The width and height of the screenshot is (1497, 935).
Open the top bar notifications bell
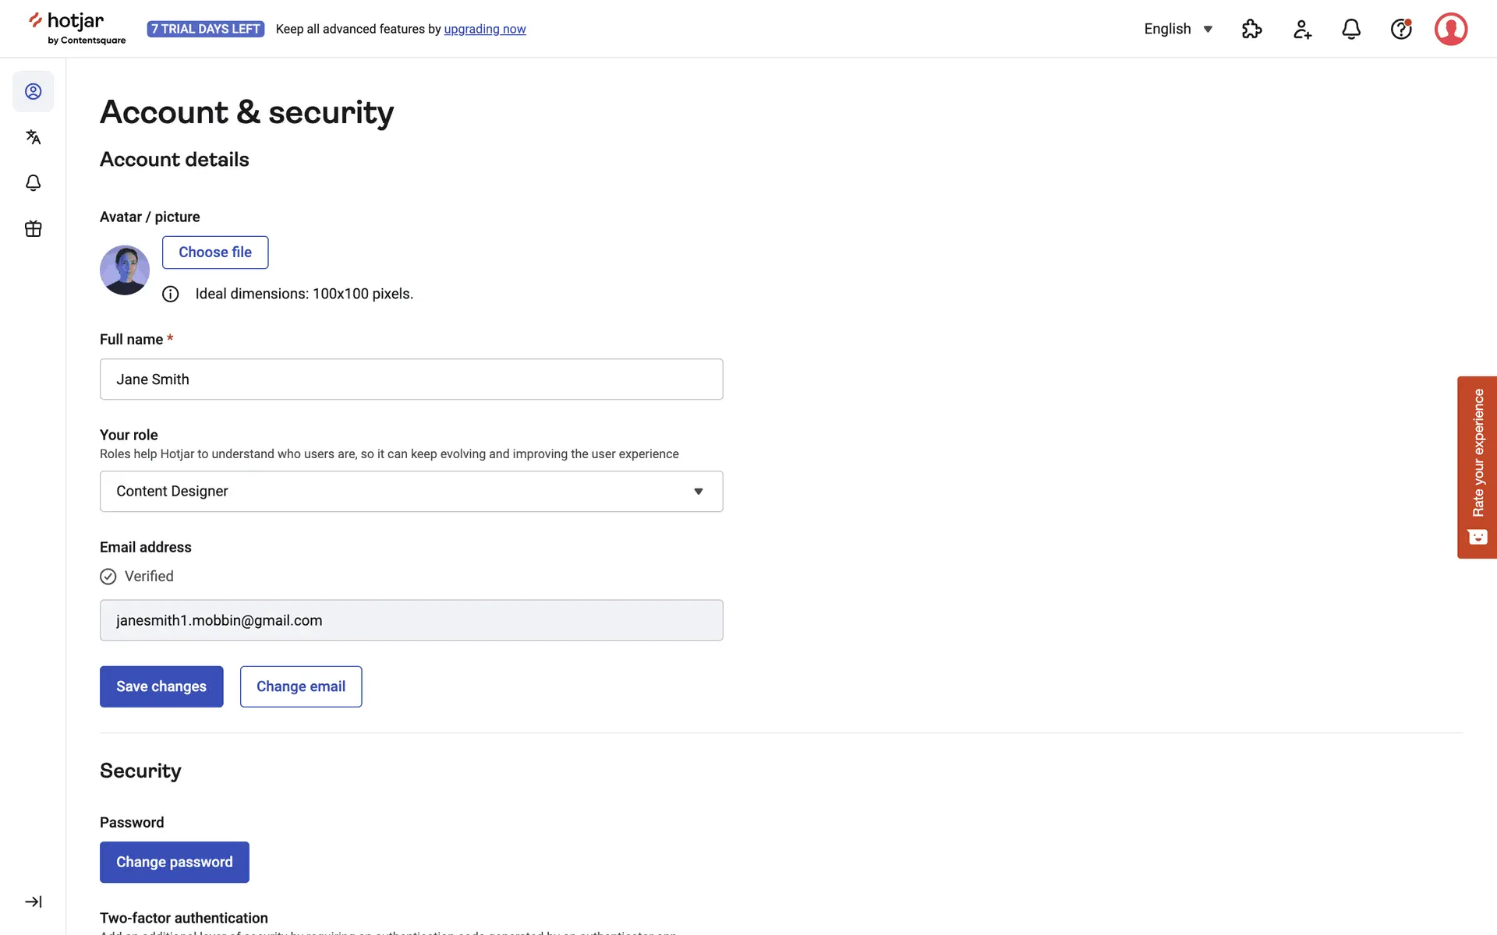pyautogui.click(x=1351, y=30)
